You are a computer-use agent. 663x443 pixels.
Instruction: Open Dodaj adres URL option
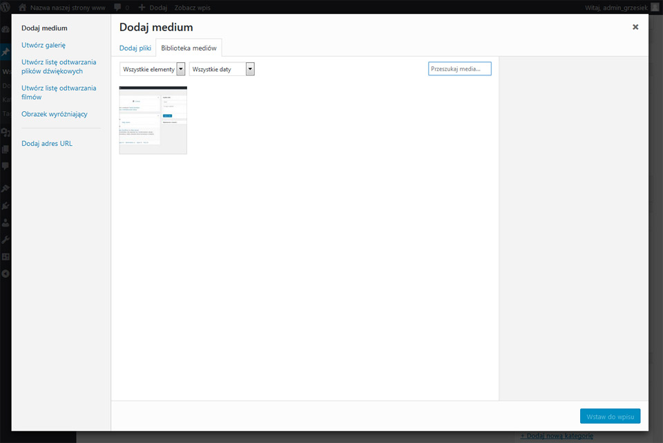[47, 144]
